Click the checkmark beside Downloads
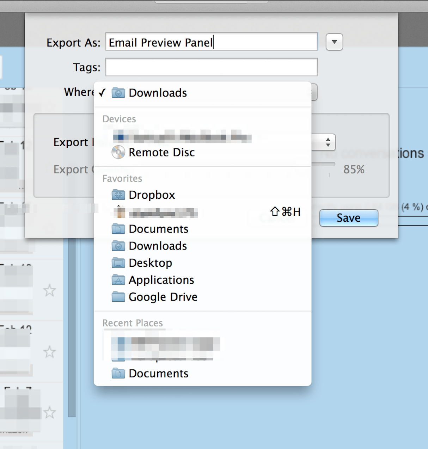 [103, 93]
